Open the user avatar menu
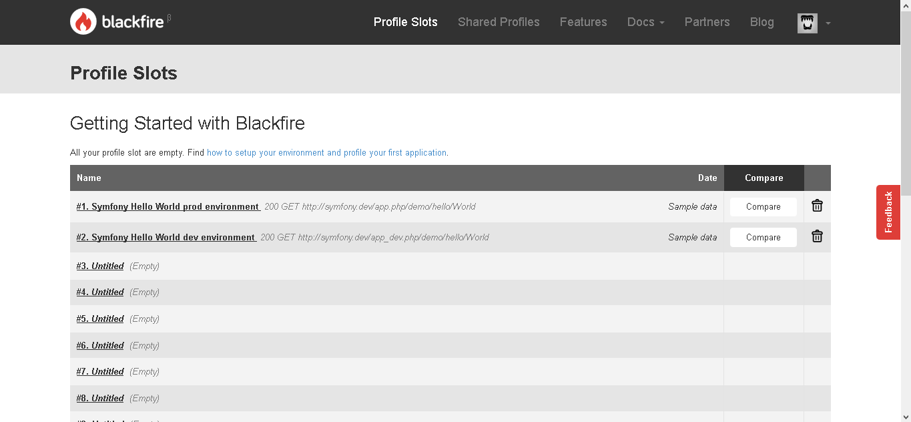 [x=808, y=23]
